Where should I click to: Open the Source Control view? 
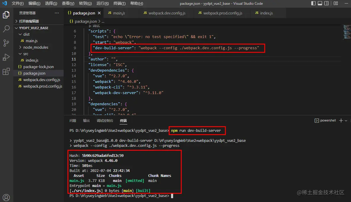tap(6, 43)
